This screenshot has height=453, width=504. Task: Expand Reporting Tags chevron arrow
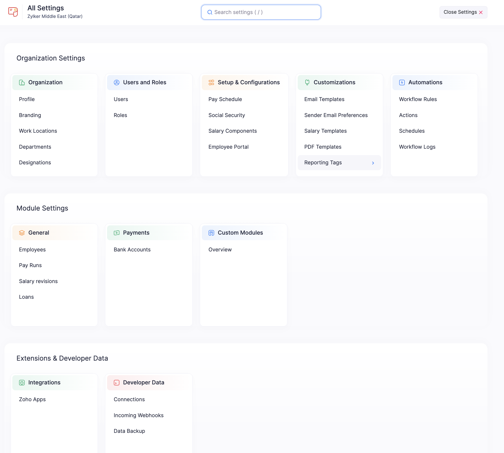[373, 163]
